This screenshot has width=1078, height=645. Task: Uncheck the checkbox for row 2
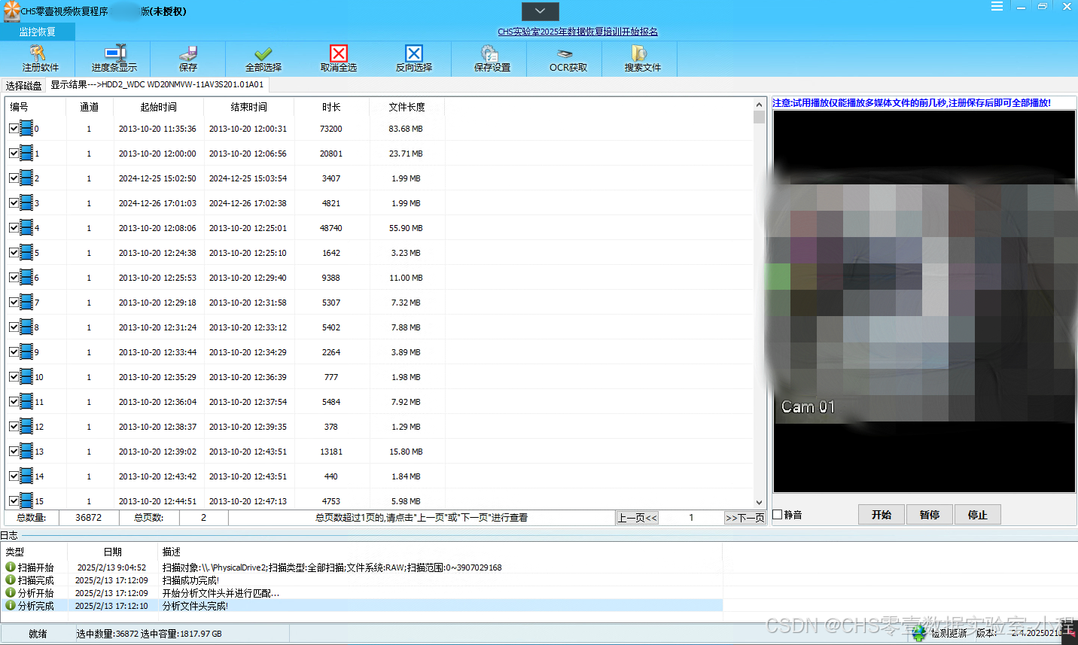coord(14,178)
